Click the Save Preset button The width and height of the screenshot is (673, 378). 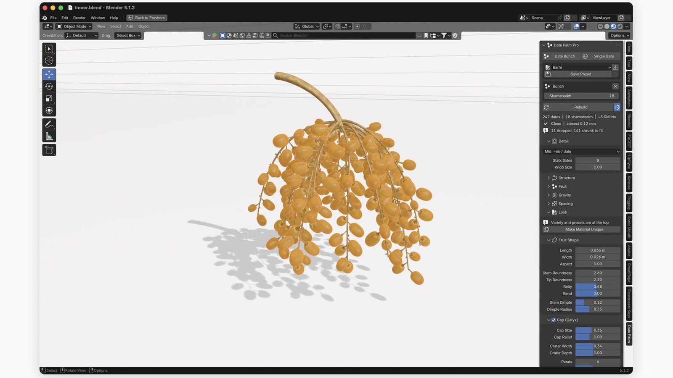pyautogui.click(x=580, y=74)
